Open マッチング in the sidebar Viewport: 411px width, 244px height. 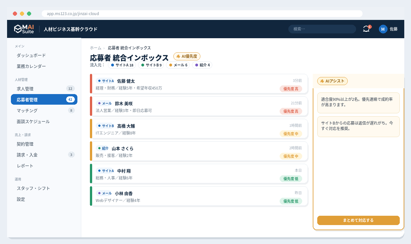(44, 110)
